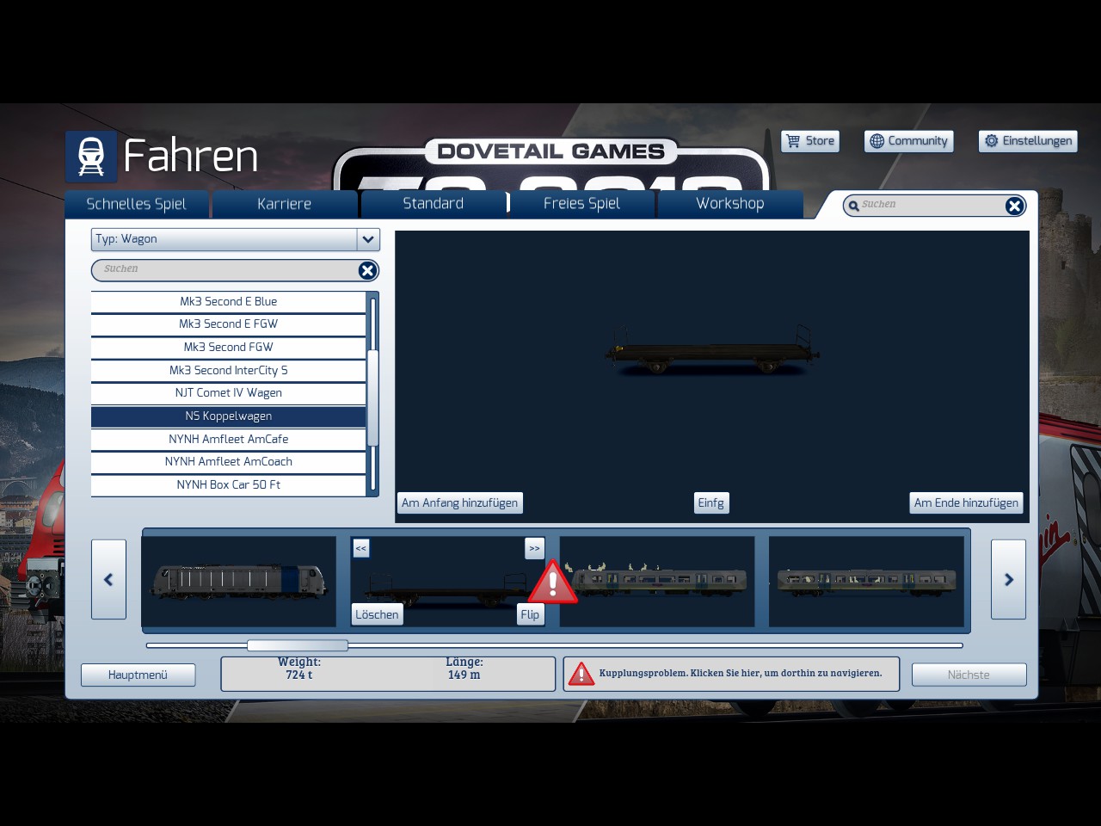Image resolution: width=1101 pixels, height=826 pixels.
Task: Click the Fahren train icon
Action: pyautogui.click(x=91, y=157)
